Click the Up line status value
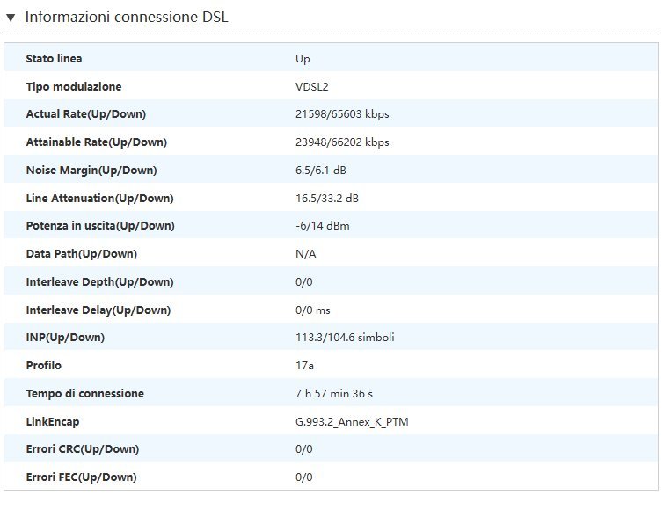The width and height of the screenshot is (671, 510). (x=303, y=59)
